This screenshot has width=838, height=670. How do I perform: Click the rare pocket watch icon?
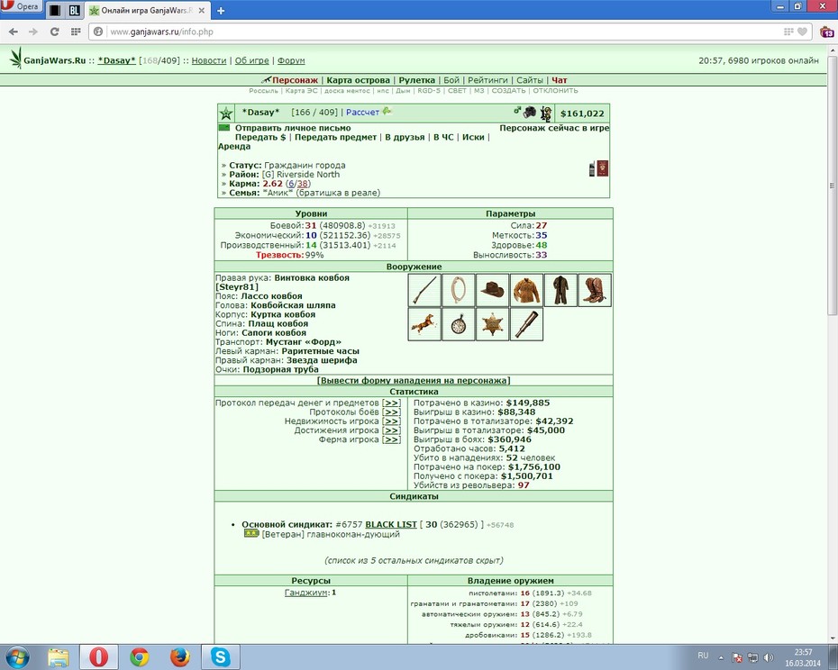(x=459, y=324)
